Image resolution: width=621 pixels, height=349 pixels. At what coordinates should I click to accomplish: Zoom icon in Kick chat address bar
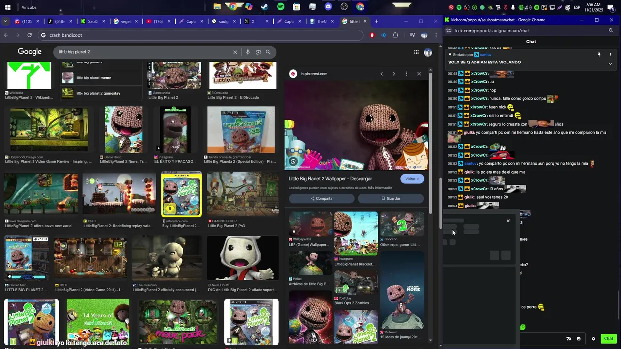point(611,30)
